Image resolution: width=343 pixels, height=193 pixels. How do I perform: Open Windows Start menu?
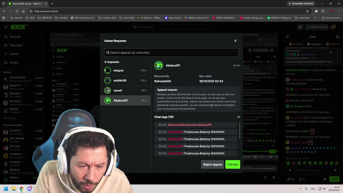(6, 189)
